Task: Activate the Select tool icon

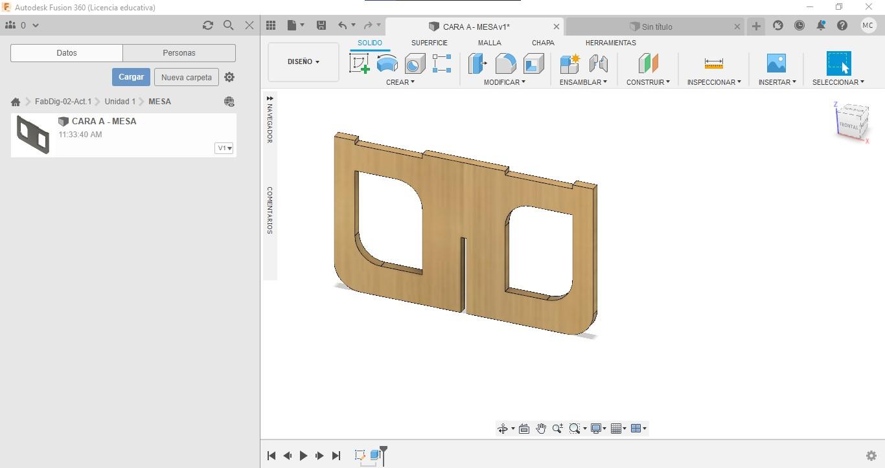Action: point(838,63)
